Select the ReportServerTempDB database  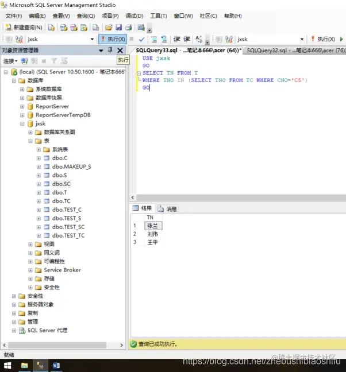coord(63,115)
